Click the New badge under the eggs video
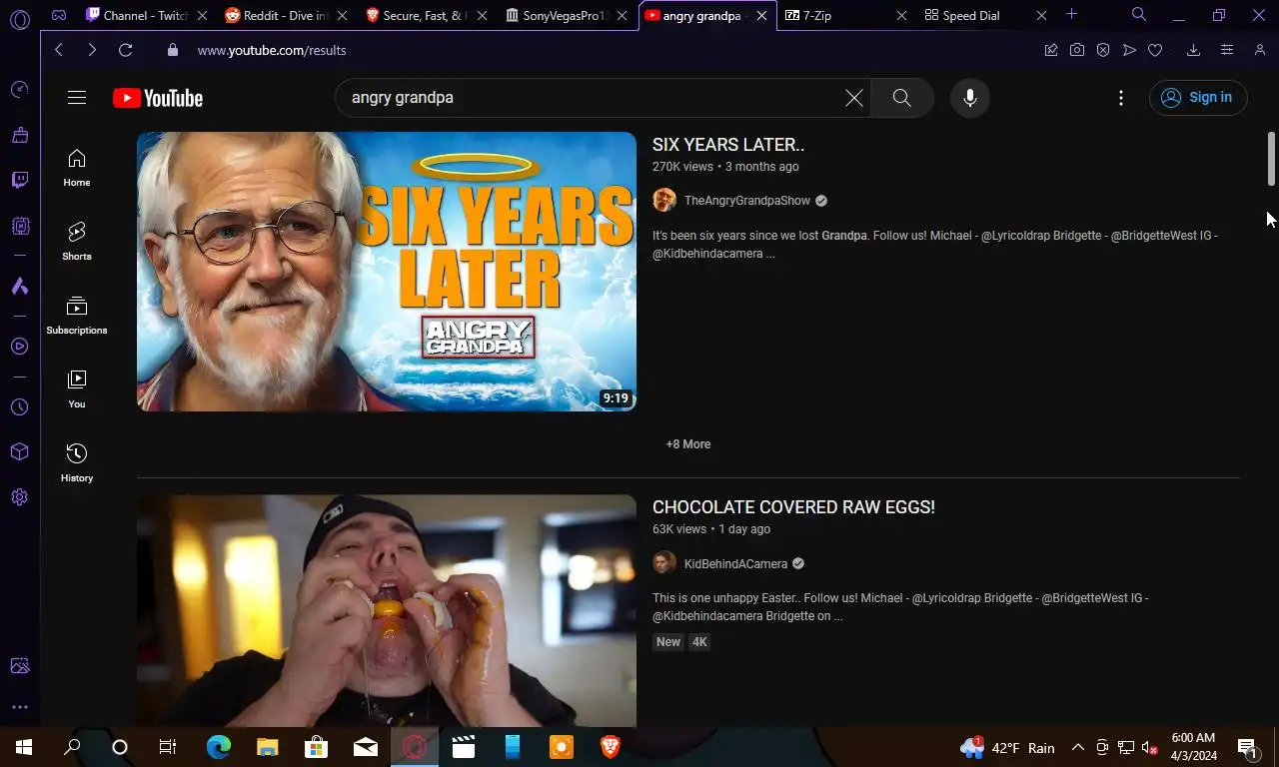1279x767 pixels. 668,642
